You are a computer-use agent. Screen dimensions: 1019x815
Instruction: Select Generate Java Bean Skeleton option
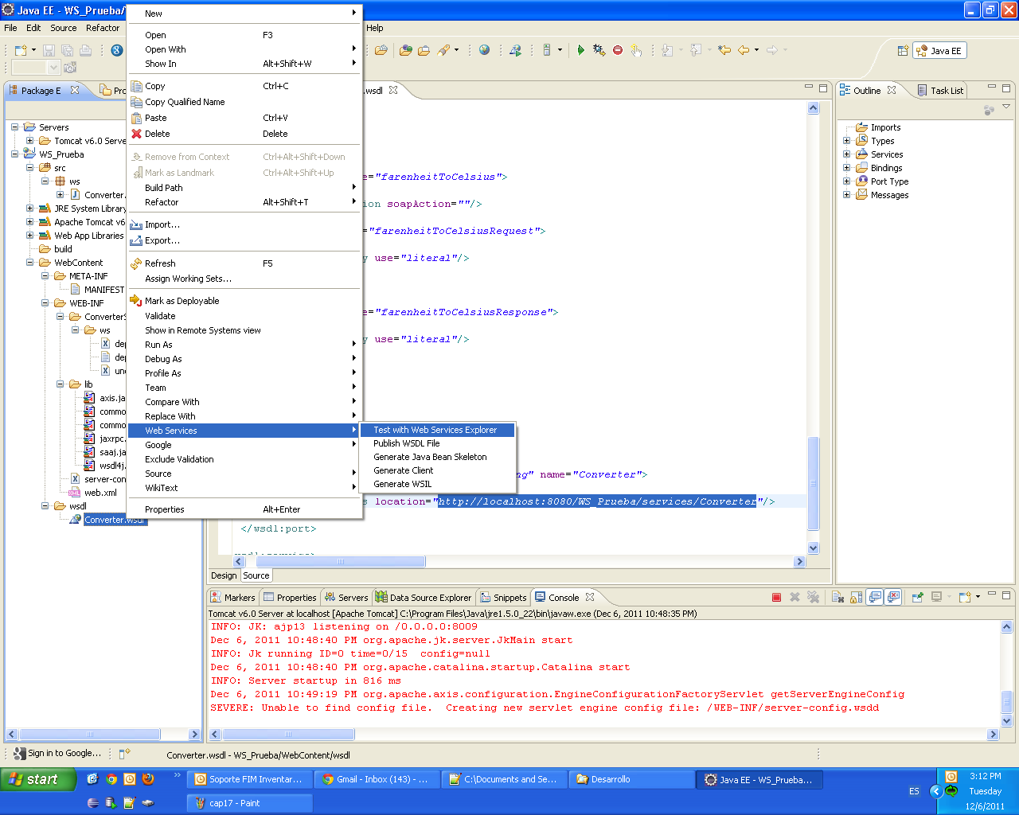(x=430, y=457)
